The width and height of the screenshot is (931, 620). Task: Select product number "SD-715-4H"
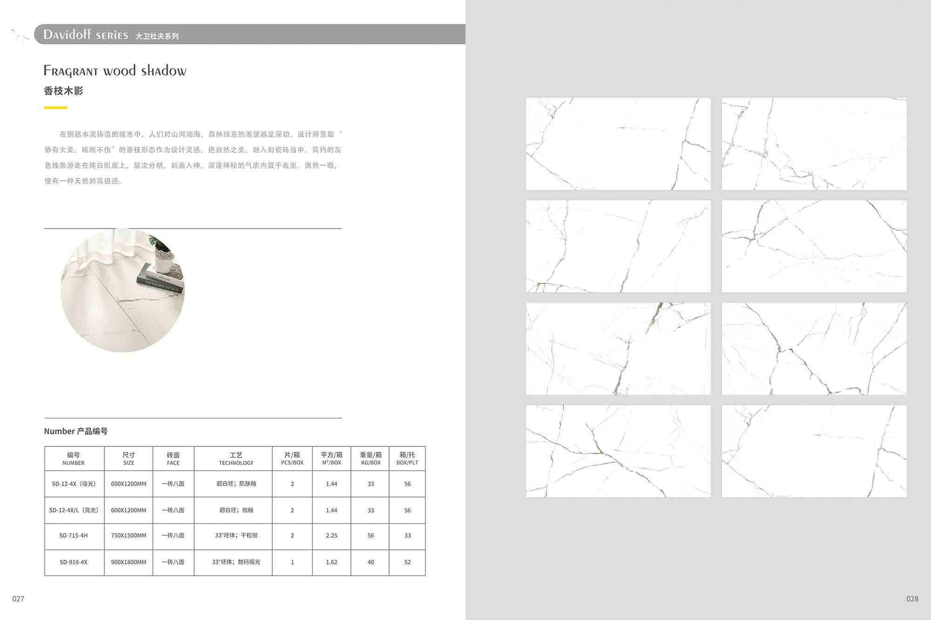pos(74,535)
